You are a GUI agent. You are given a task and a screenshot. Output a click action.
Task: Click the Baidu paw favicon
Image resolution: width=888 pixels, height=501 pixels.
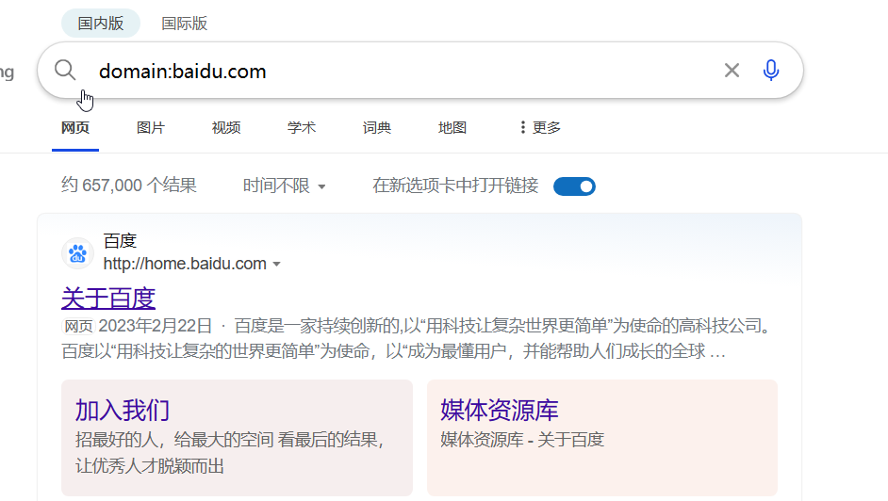click(77, 253)
